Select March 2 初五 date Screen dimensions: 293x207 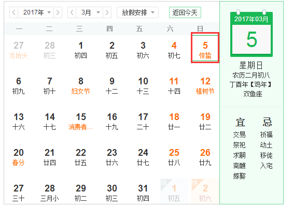111,50
